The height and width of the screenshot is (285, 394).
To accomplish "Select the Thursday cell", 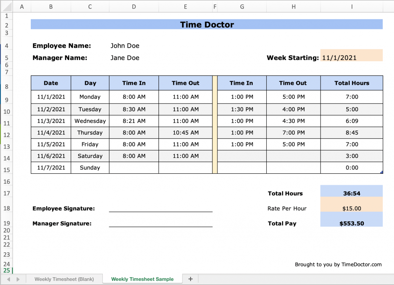I will pos(90,132).
